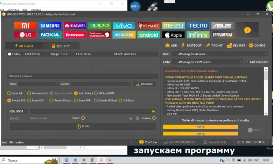Image resolution: width=273 pixels, height=164 pixels.
Task: Open the Android tile
Action: 149,35
